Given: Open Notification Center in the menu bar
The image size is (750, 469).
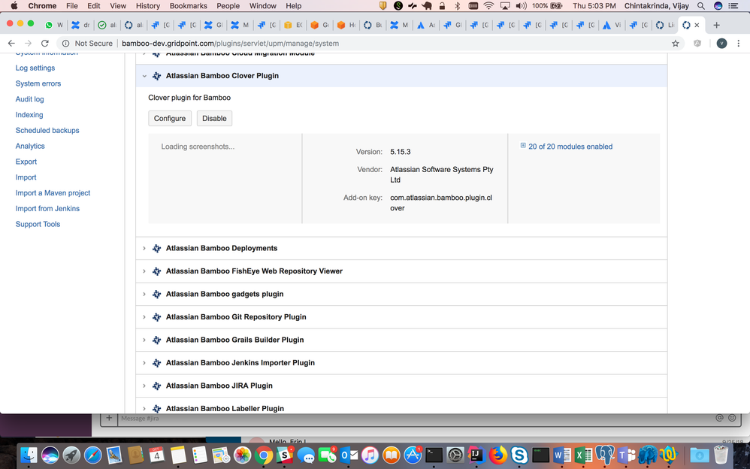Looking at the screenshot, I should (733, 6).
